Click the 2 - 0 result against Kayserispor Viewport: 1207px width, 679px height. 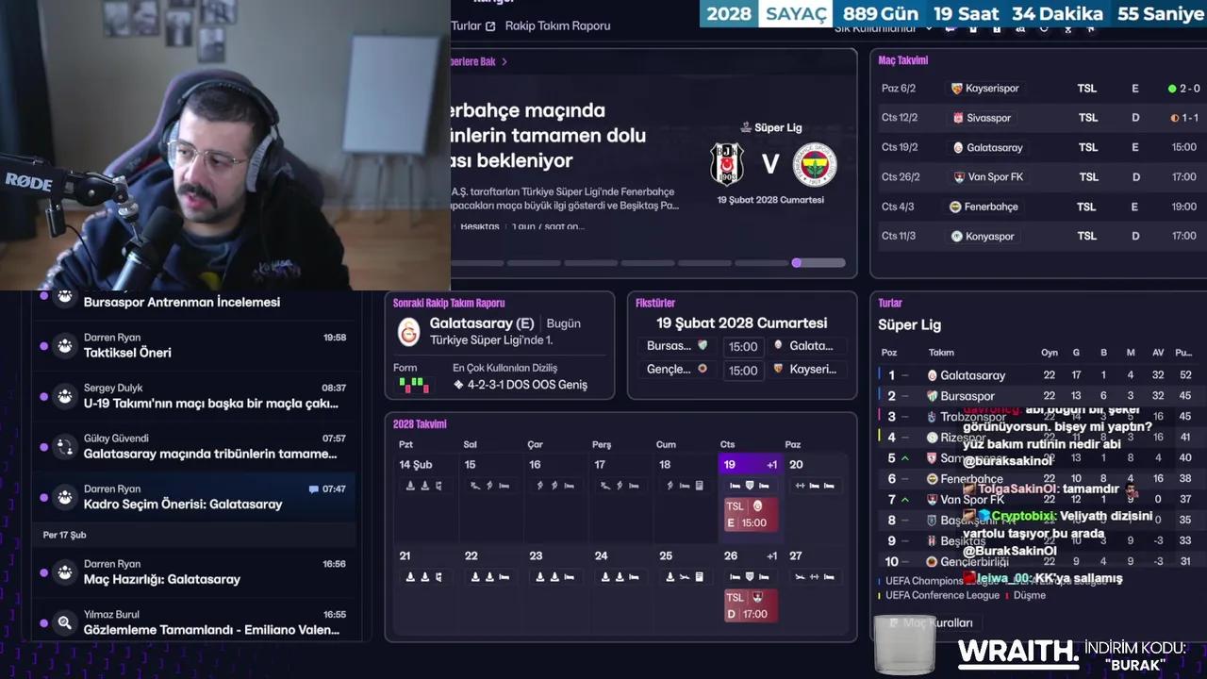pyautogui.click(x=1183, y=89)
